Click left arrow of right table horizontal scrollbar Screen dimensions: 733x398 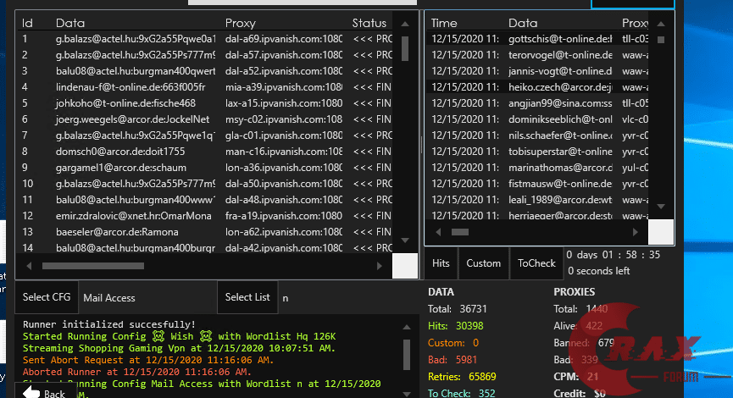pos(438,231)
